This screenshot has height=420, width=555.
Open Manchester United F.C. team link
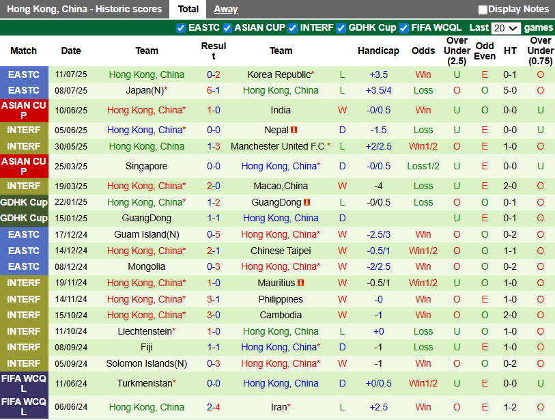tap(281, 146)
